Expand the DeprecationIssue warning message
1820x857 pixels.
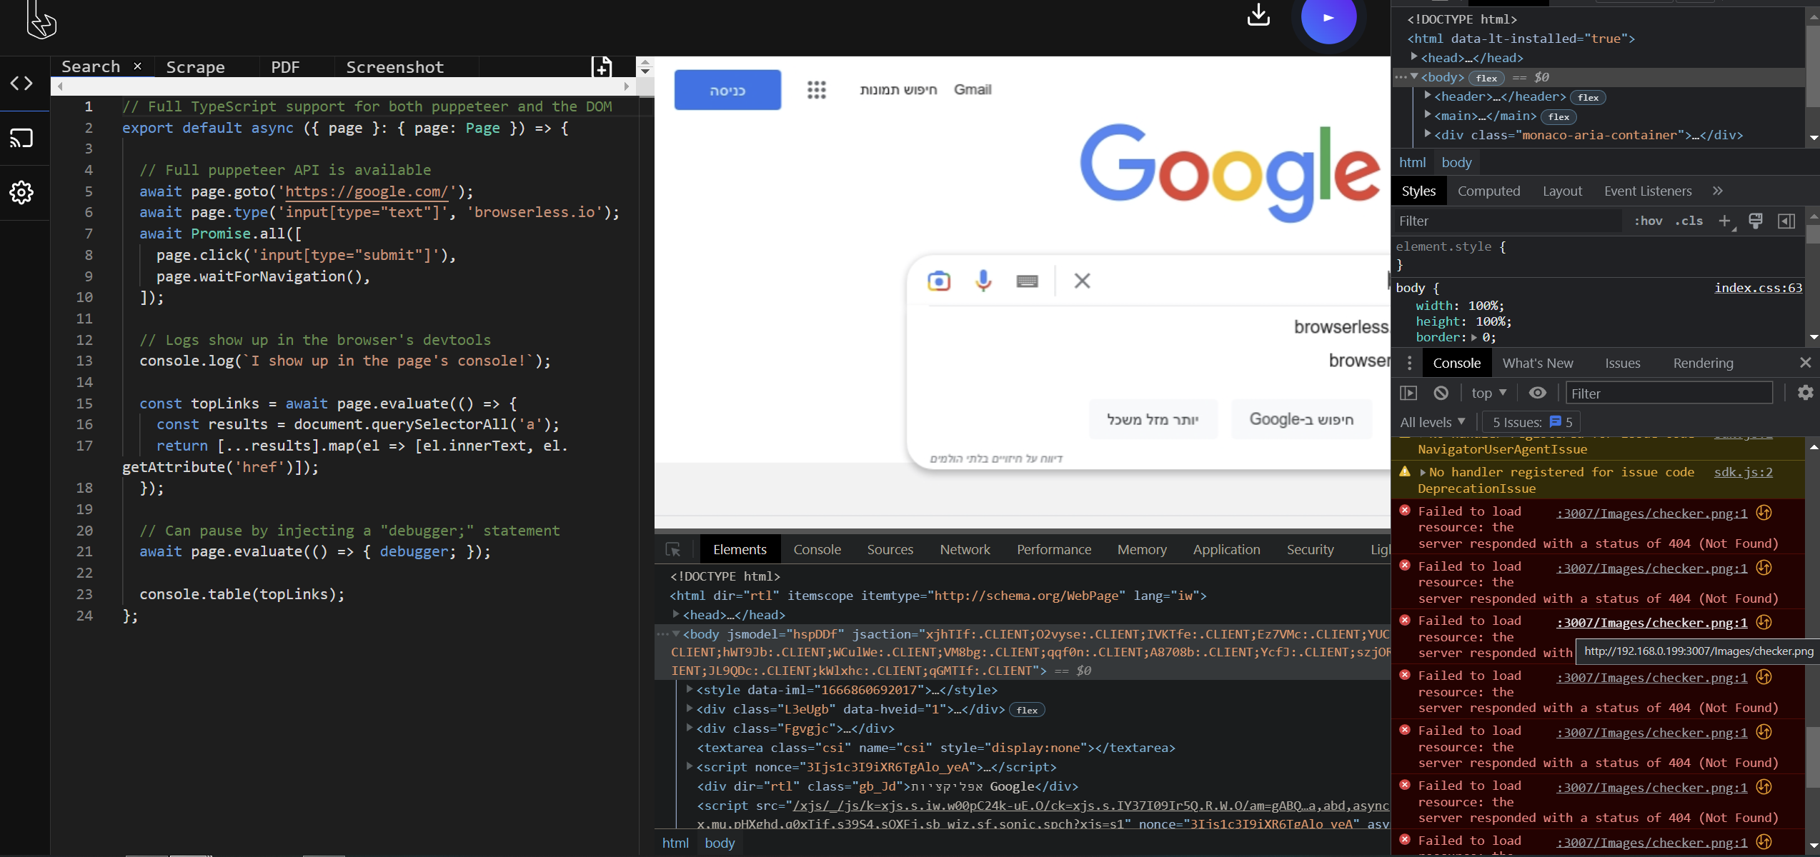click(x=1423, y=472)
